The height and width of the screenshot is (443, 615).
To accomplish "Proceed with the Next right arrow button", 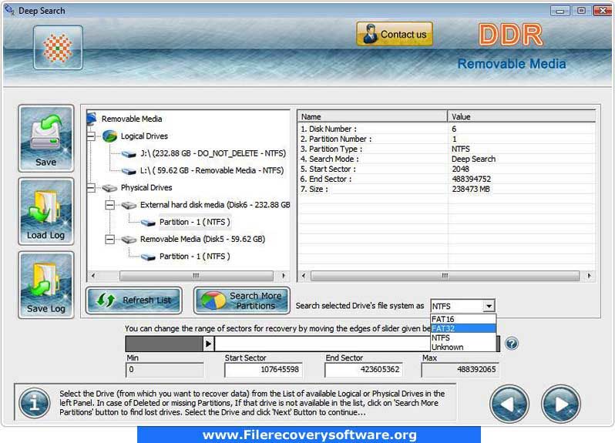I will tap(561, 404).
